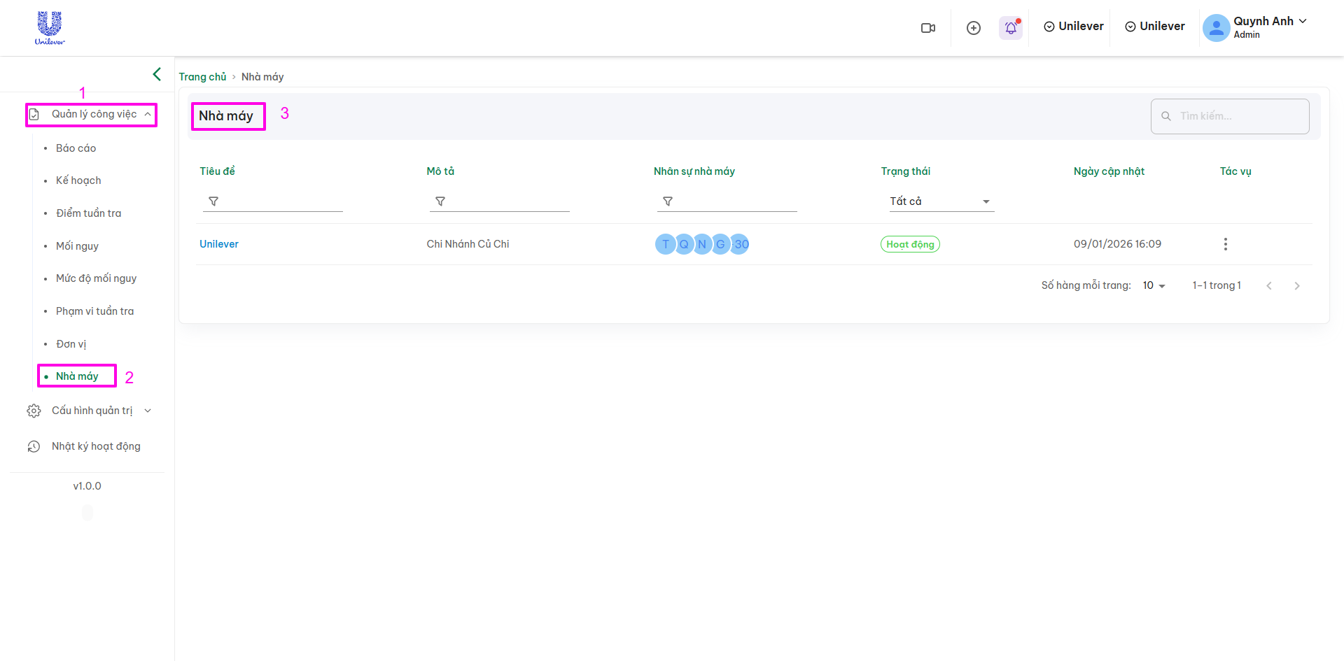Screen dimensions: 1344x661
Task: Change rows per page dropdown showing 10
Action: pyautogui.click(x=1154, y=285)
